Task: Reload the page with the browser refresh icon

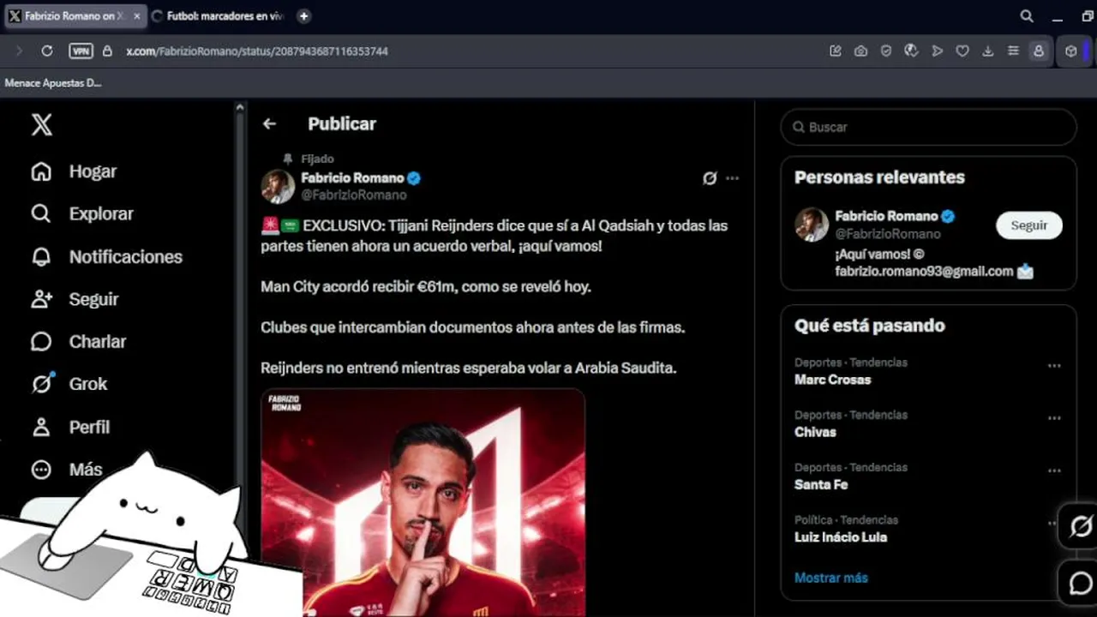Action: point(47,51)
